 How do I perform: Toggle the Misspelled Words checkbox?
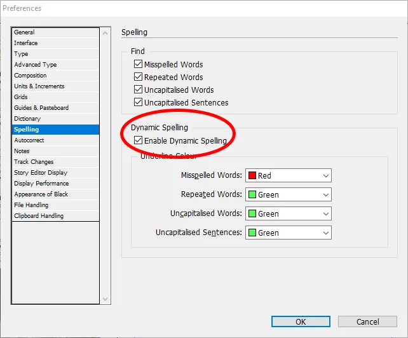[139, 64]
